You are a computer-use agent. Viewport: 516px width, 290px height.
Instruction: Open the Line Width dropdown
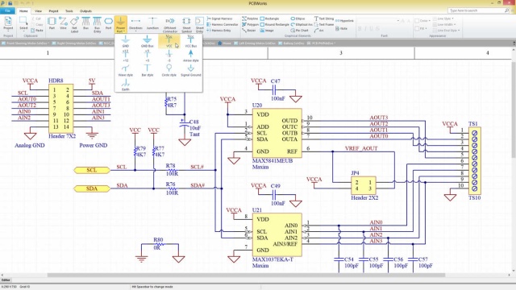(444, 24)
